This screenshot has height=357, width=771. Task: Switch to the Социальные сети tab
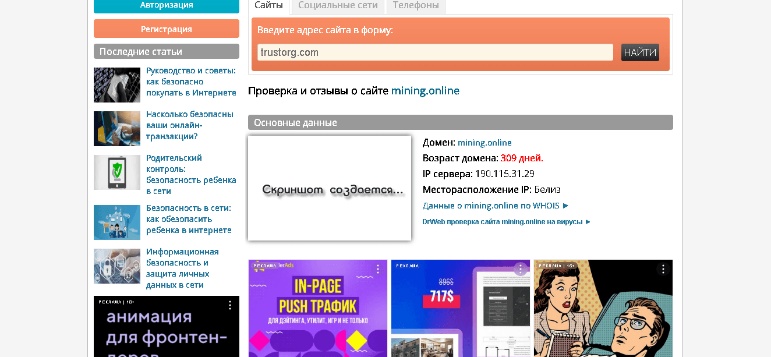point(338,4)
